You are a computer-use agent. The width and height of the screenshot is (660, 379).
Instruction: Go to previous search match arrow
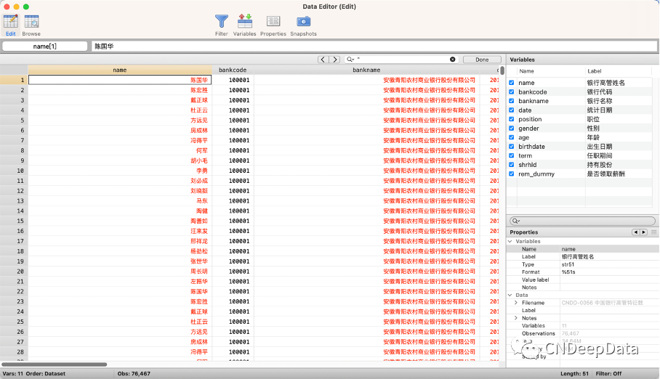(323, 60)
